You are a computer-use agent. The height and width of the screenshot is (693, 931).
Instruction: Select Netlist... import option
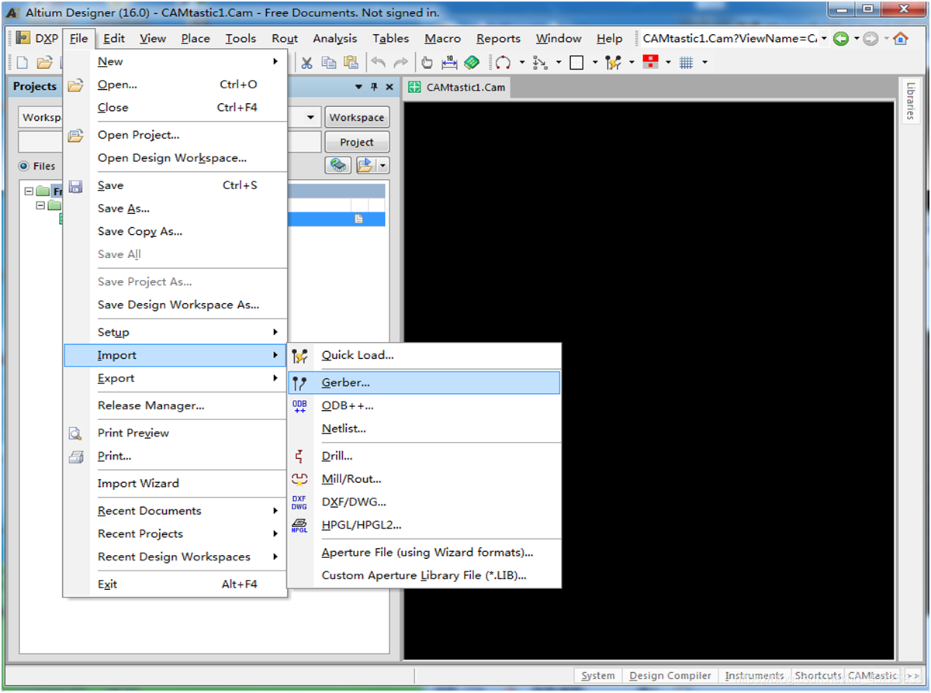click(x=424, y=429)
